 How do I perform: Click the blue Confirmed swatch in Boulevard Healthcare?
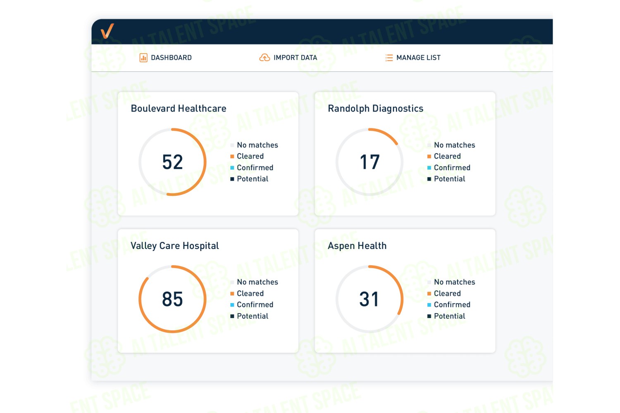232,168
